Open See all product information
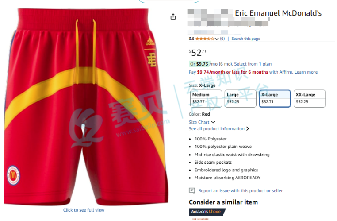This screenshot has width=337, height=221. pyautogui.click(x=216, y=129)
